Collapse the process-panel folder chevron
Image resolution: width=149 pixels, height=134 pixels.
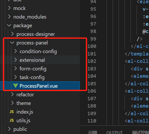(x=12, y=43)
